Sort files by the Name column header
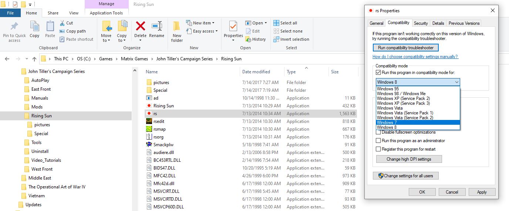The image size is (509, 211). [152, 72]
